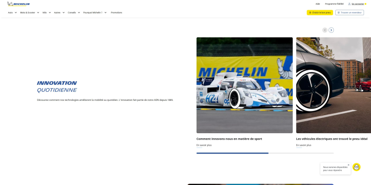
Task: Open the Michelin logo homepage link
Action: [x=19, y=4]
